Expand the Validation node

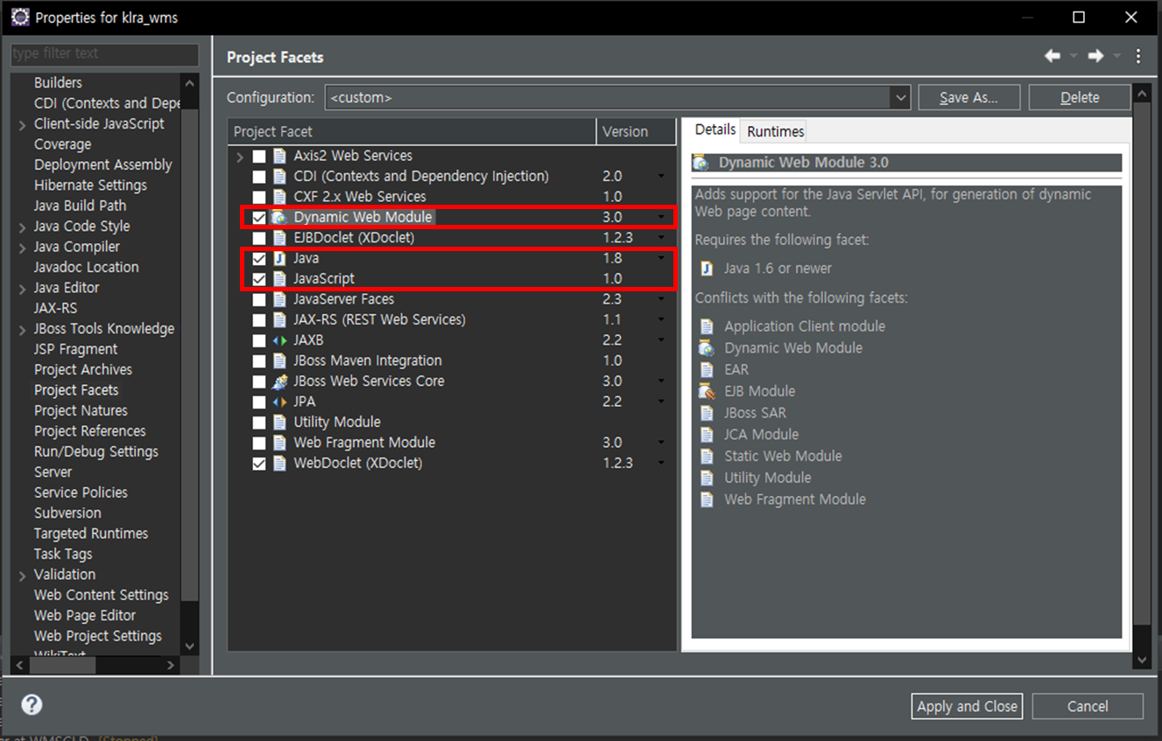click(22, 576)
